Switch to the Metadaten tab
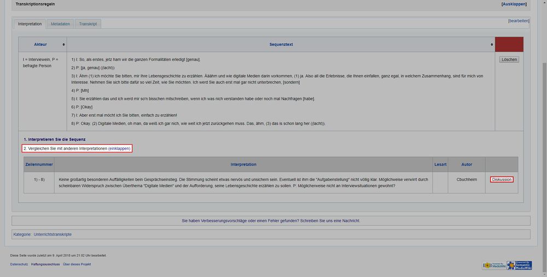Viewport: 547px width, 277px height. pyautogui.click(x=60, y=24)
